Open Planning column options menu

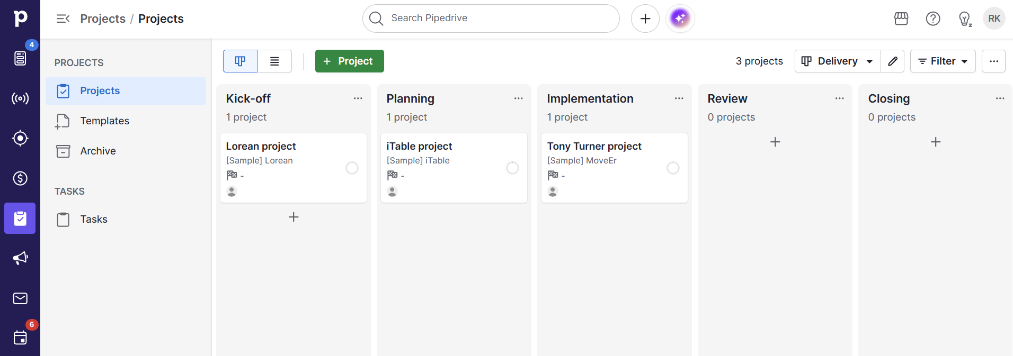pyautogui.click(x=519, y=98)
